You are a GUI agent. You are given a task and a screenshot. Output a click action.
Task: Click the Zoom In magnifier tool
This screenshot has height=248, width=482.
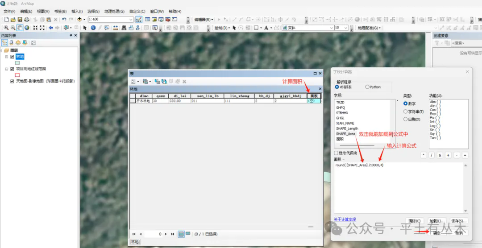click(x=6, y=28)
